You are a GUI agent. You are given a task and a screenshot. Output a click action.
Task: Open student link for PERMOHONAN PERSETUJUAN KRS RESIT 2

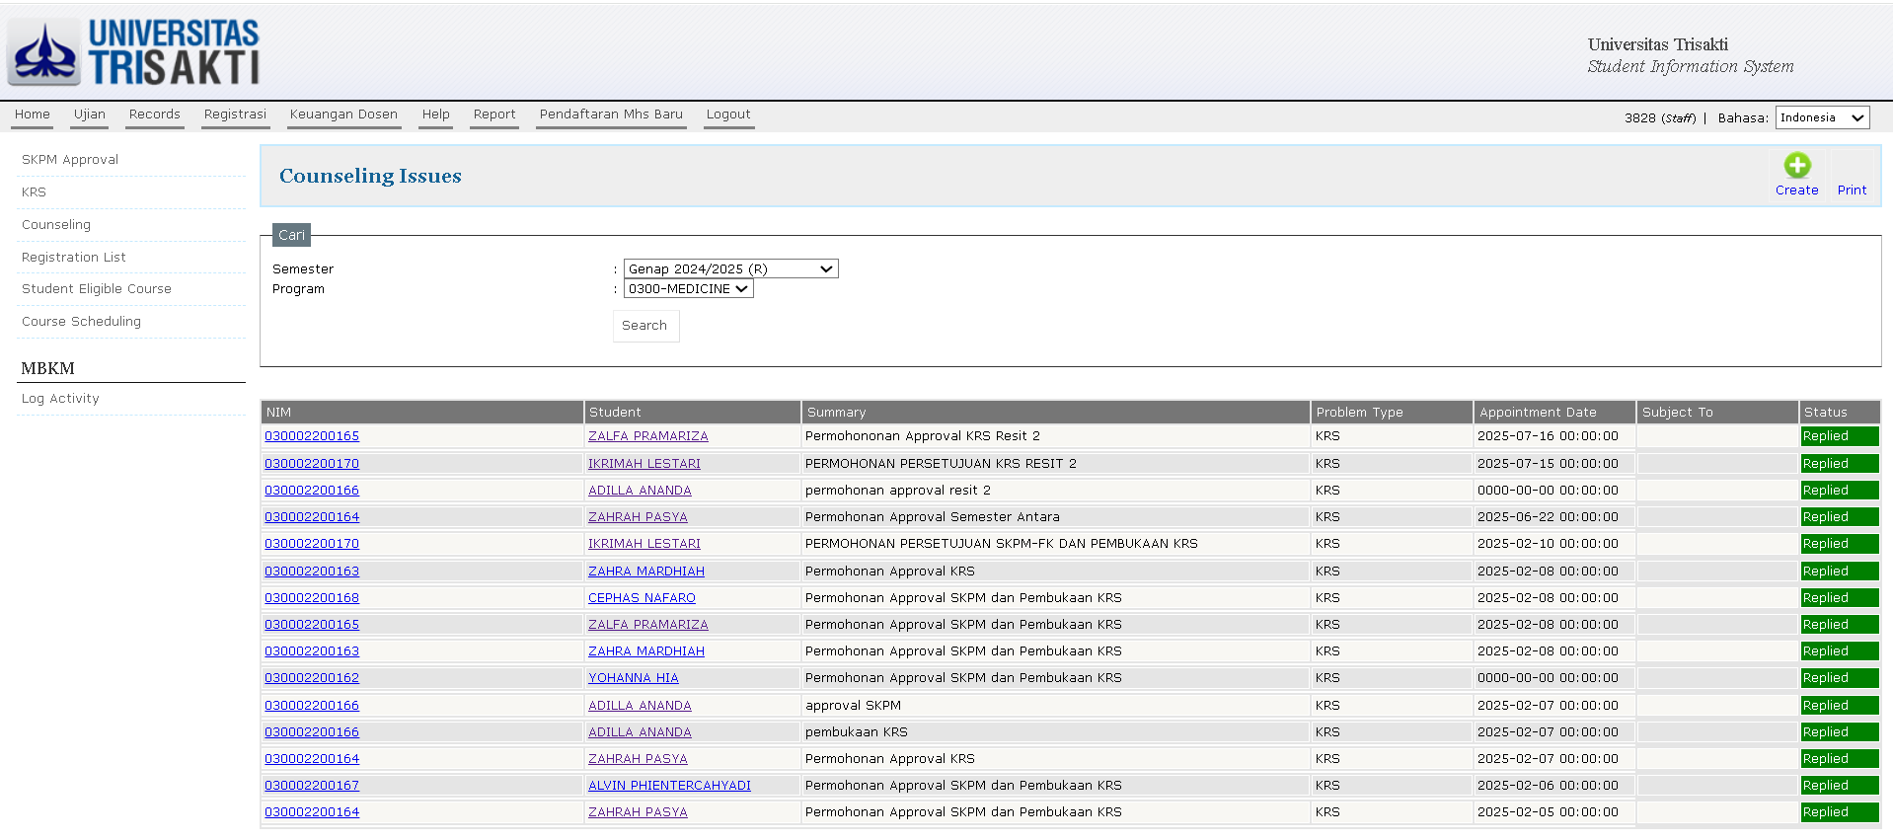pyautogui.click(x=644, y=464)
